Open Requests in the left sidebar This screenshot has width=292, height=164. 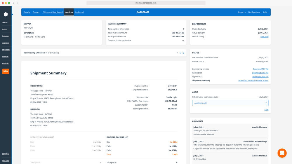pyautogui.click(x=6, y=36)
